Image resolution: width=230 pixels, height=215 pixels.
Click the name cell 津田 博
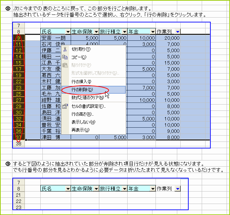[x=56, y=137]
